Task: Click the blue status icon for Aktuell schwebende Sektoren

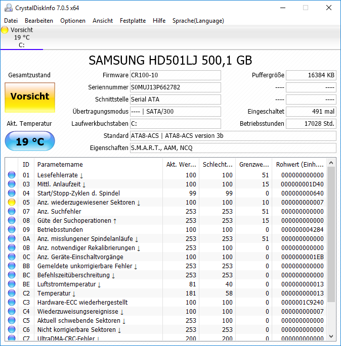Action: point(12,320)
